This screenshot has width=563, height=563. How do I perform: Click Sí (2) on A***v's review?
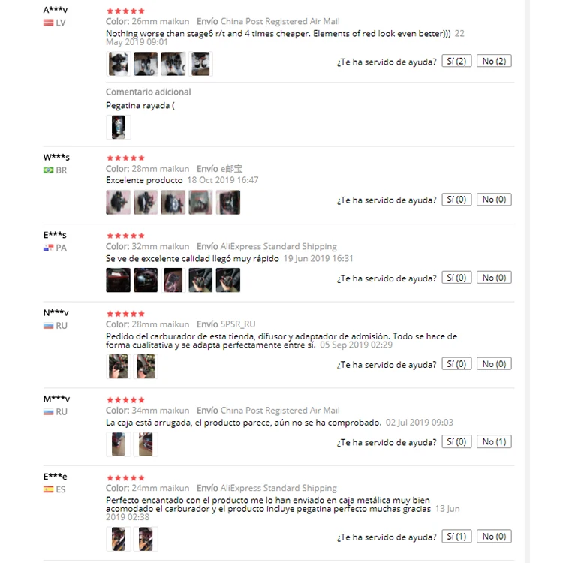pyautogui.click(x=456, y=61)
